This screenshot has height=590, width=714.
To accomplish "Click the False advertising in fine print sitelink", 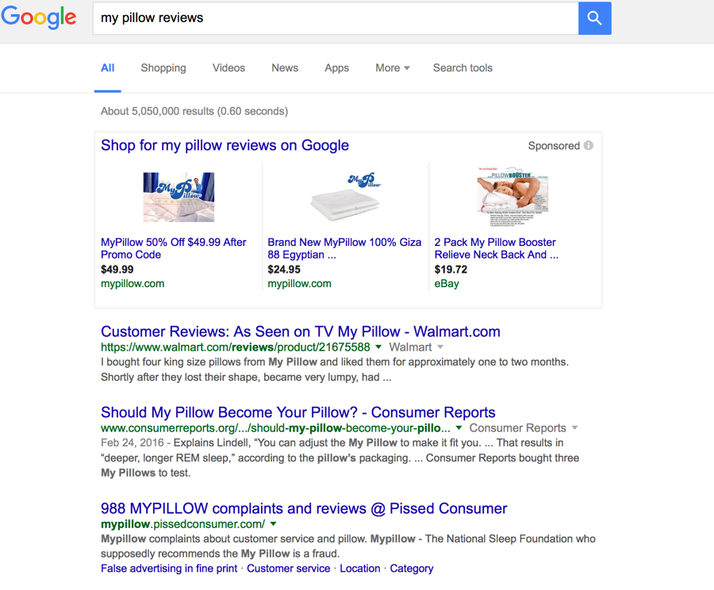I will point(169,569).
